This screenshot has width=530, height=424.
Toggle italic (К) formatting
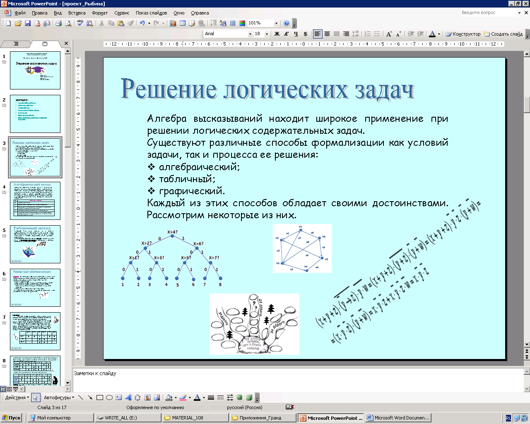[287, 34]
